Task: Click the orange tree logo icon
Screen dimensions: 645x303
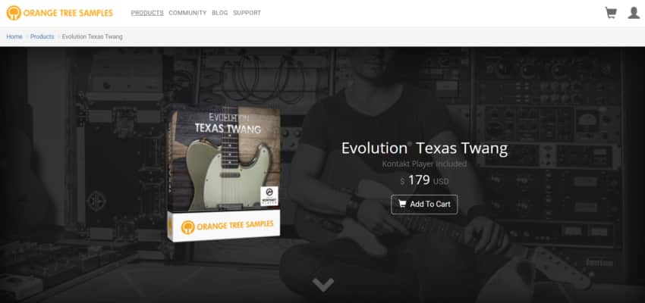Action: pyautogui.click(x=14, y=13)
